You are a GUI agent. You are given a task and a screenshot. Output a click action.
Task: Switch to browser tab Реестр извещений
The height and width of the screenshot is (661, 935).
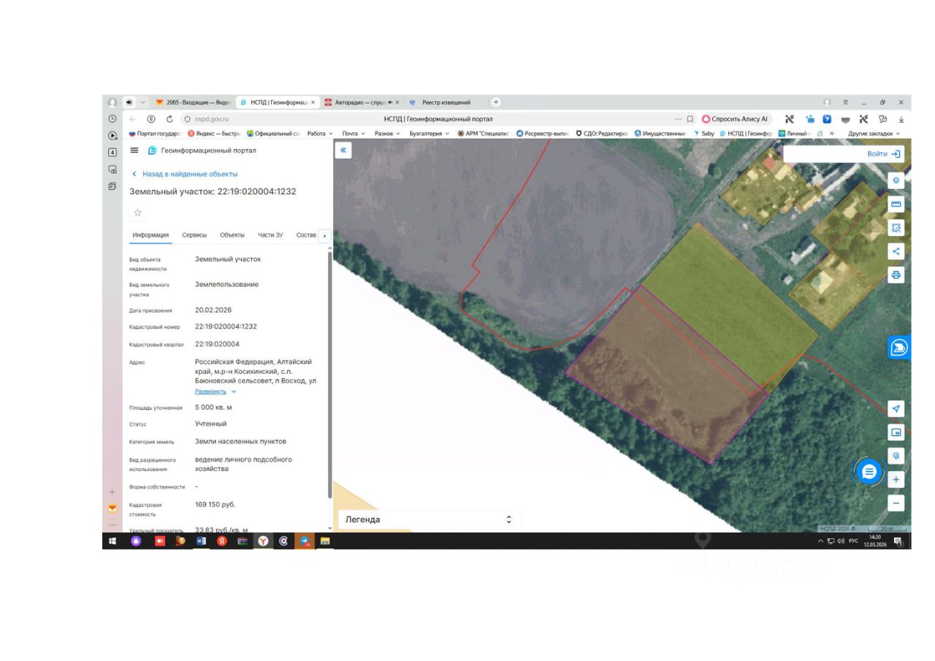pos(446,102)
